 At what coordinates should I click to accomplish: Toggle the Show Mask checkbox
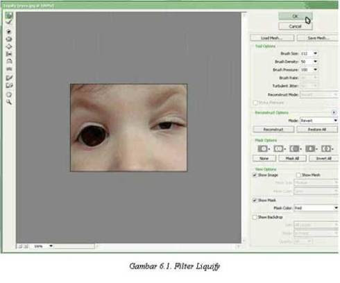255,200
